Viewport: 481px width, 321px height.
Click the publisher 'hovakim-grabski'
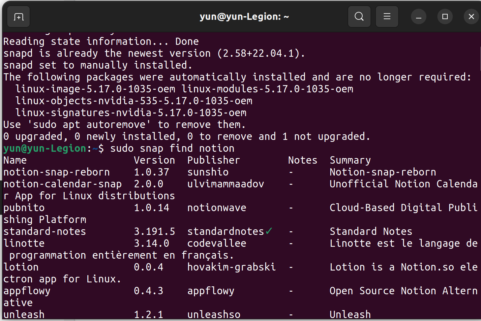(232, 267)
